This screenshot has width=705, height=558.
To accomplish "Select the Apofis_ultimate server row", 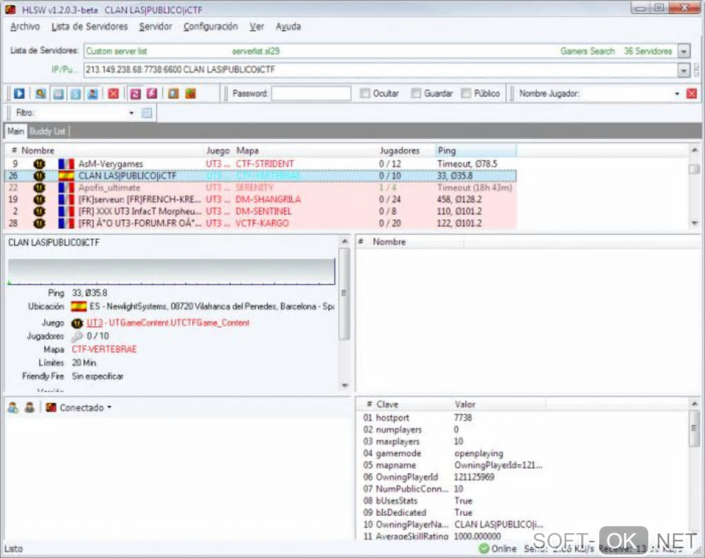I will pyautogui.click(x=261, y=187).
